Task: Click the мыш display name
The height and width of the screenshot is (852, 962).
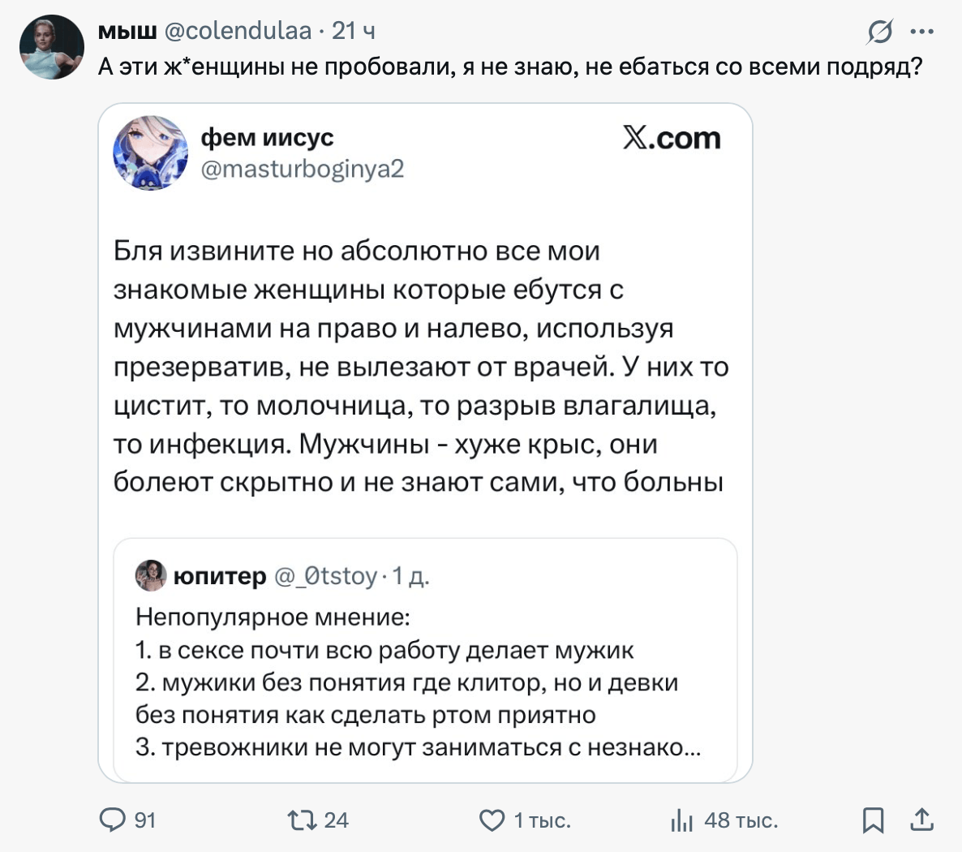Action: click(x=127, y=31)
